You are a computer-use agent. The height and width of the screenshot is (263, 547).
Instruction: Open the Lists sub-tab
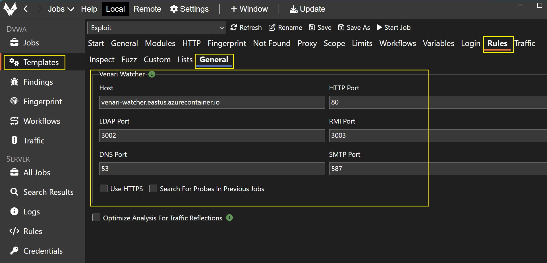pos(185,60)
